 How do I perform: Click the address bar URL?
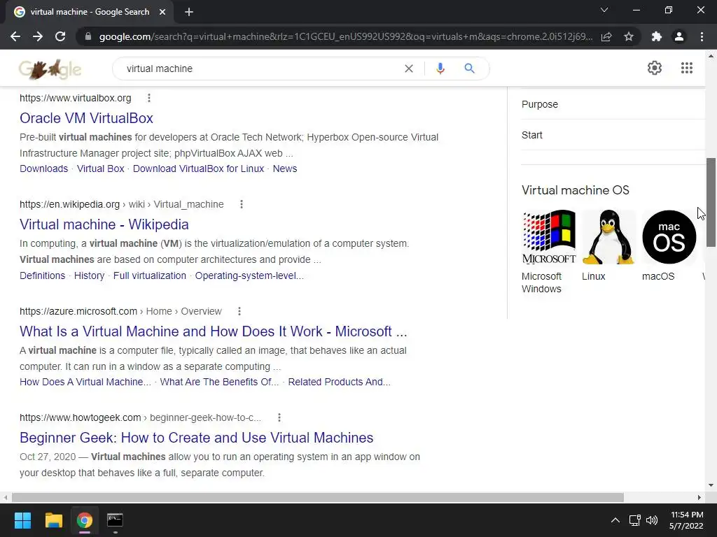click(x=346, y=36)
